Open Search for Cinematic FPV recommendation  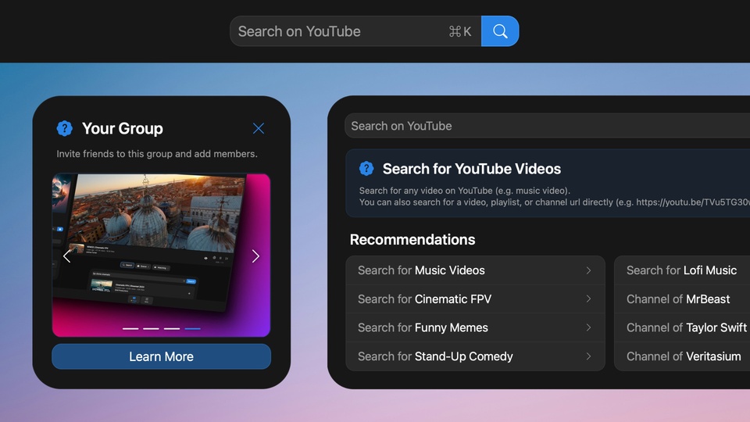(475, 299)
